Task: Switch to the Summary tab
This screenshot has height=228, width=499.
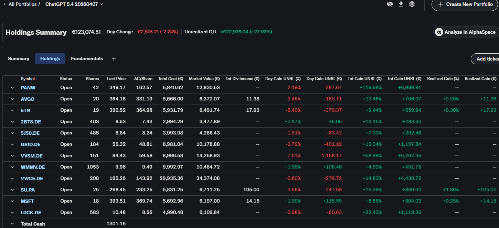Action: tap(19, 59)
